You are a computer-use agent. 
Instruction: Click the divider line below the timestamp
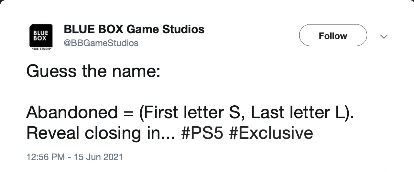coord(207,171)
